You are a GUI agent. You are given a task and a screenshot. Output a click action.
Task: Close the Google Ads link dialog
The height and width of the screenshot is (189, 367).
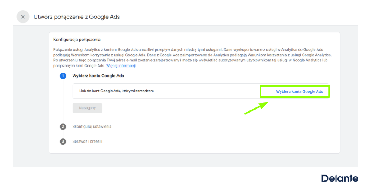(x=23, y=17)
